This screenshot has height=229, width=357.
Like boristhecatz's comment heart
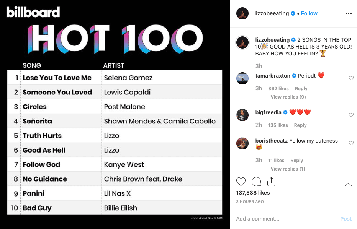(x=351, y=143)
